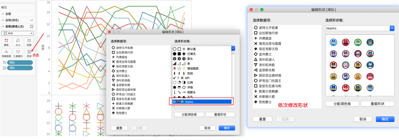Pick the DET team logo shape

coord(345,76)
